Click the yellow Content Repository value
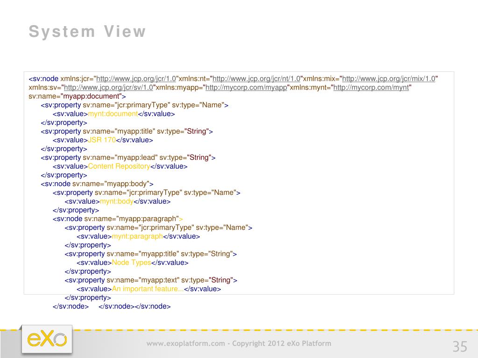 point(119,166)
